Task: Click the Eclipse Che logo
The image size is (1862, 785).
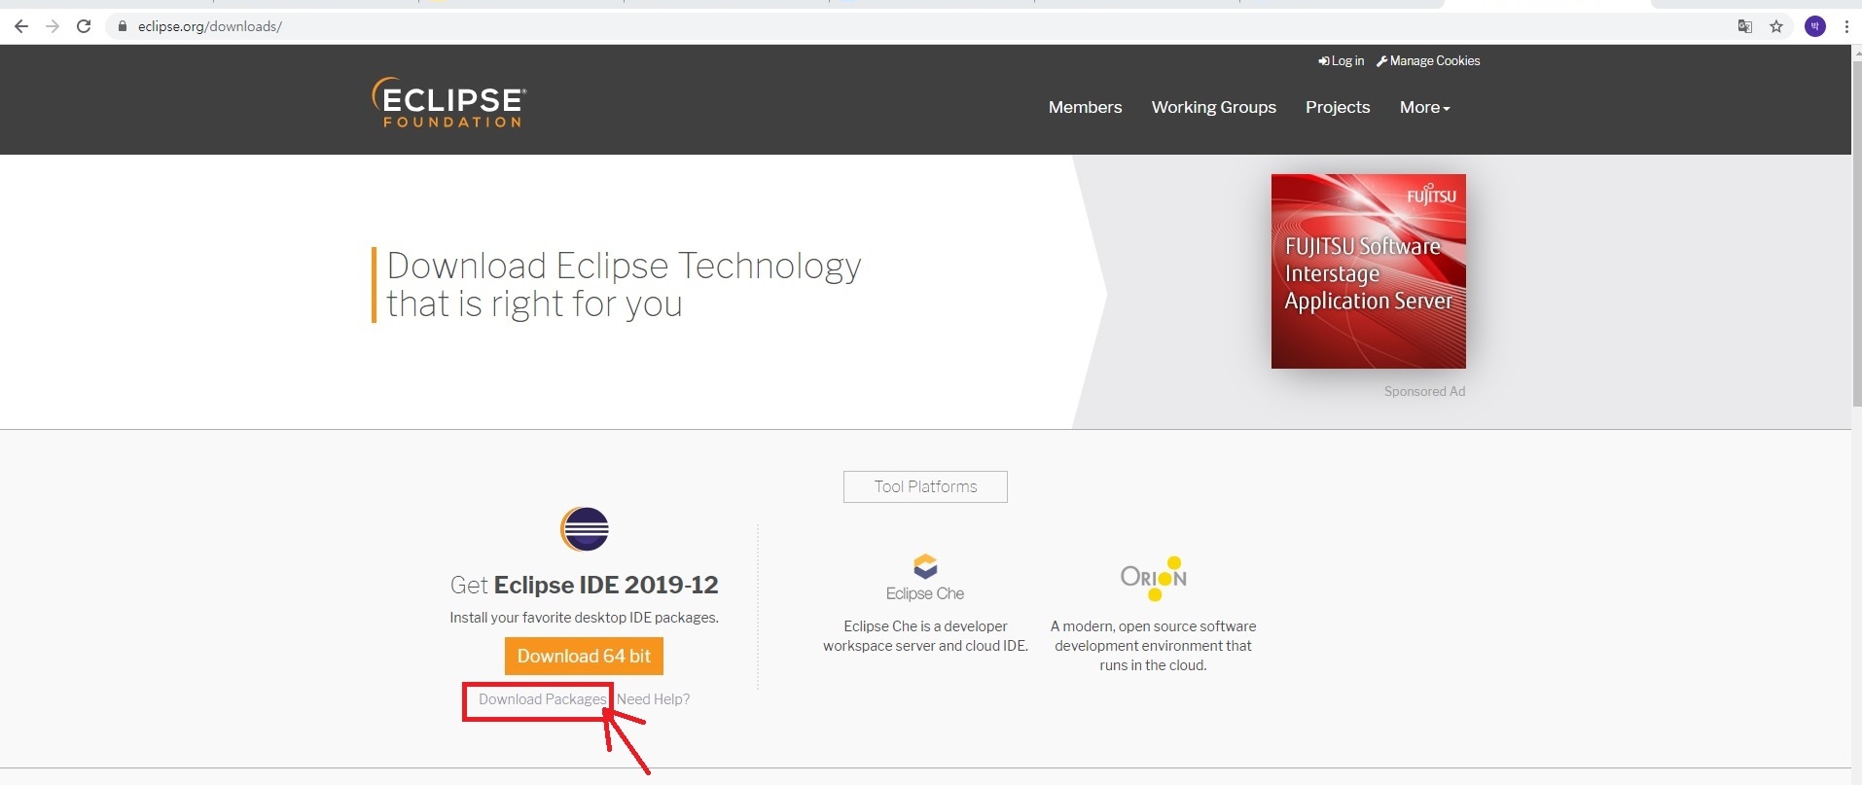Action: tap(925, 578)
